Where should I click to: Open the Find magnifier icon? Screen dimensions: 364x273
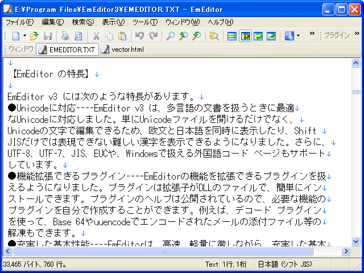[171, 36]
